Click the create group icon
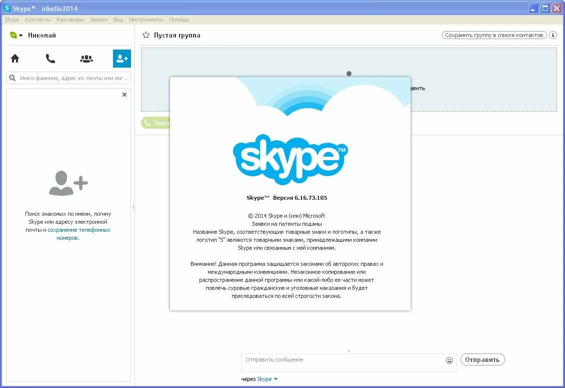Viewport: 565px width, 388px height. 86,59
